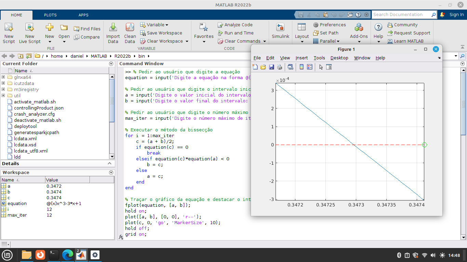The width and height of the screenshot is (467, 262).
Task: Click the Set Path button
Action: click(x=326, y=33)
